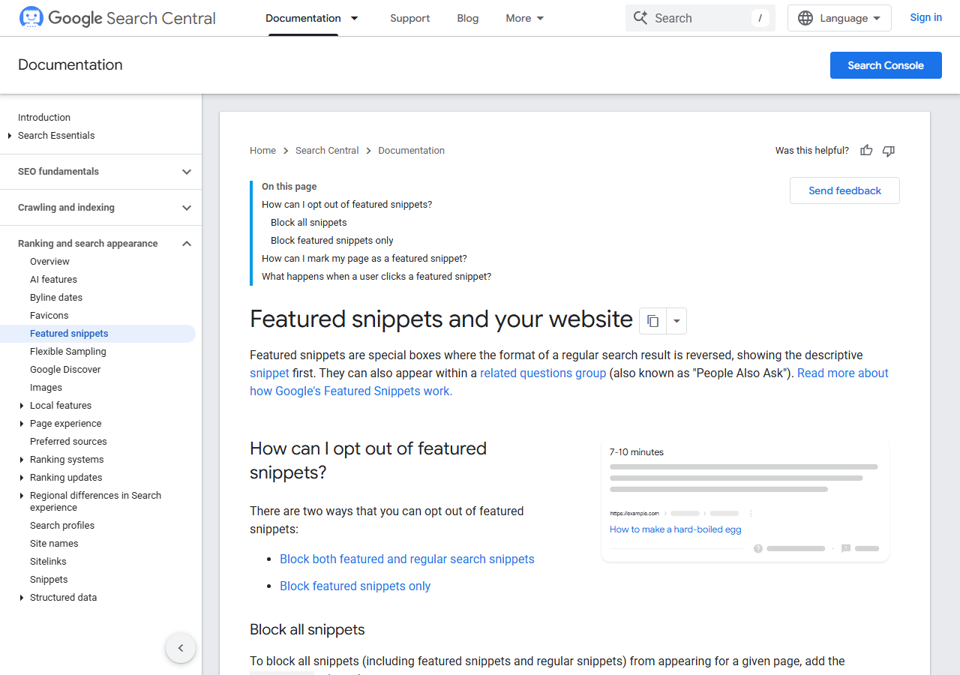Expand the Local features tree item

coord(22,406)
